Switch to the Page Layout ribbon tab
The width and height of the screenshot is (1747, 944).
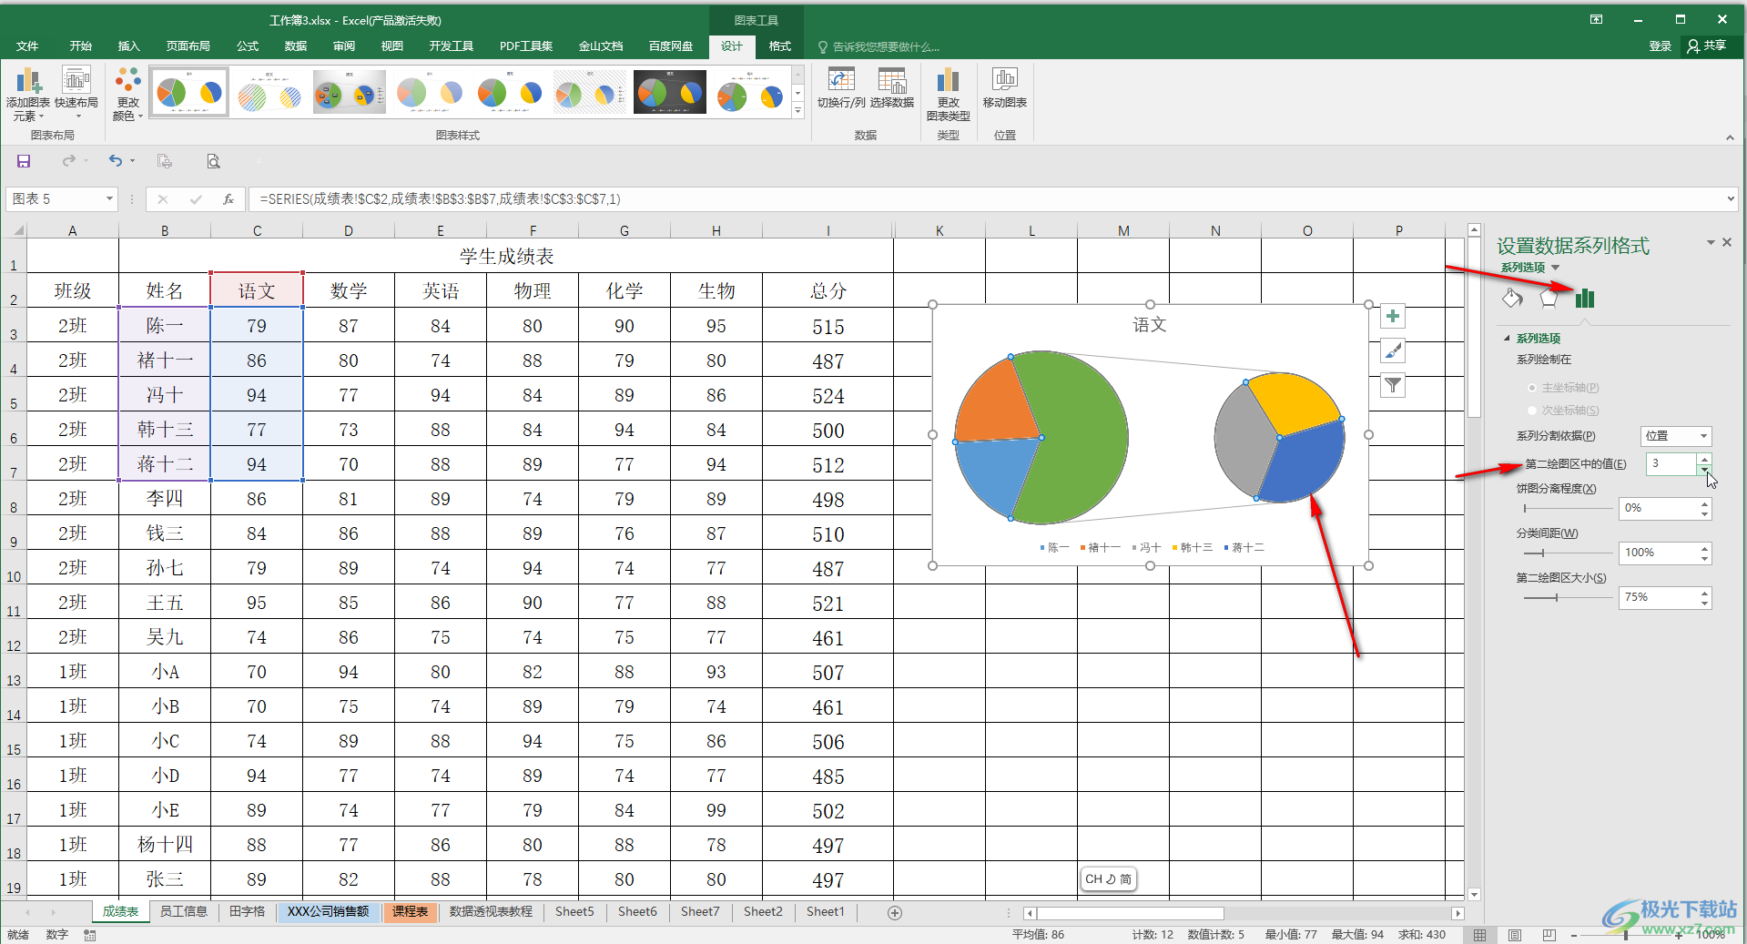tap(188, 46)
